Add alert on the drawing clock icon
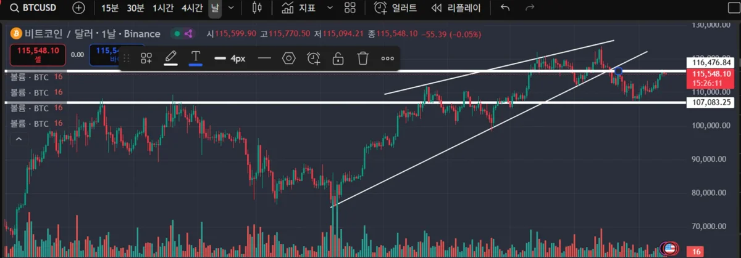Screen dimensions: 741x258 coord(314,58)
